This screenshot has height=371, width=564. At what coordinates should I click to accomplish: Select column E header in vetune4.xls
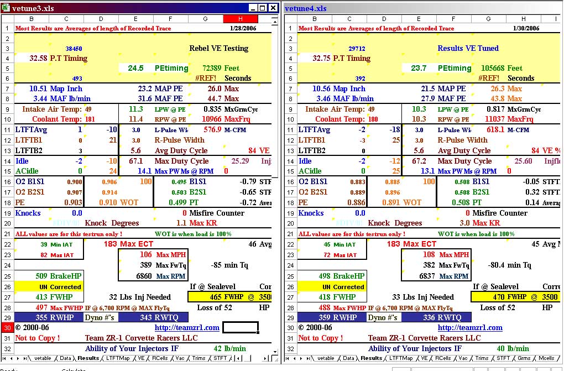(x=419, y=19)
